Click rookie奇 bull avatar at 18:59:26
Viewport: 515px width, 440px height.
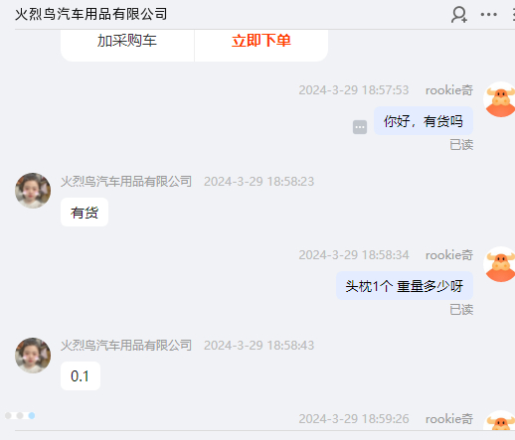pos(500,420)
